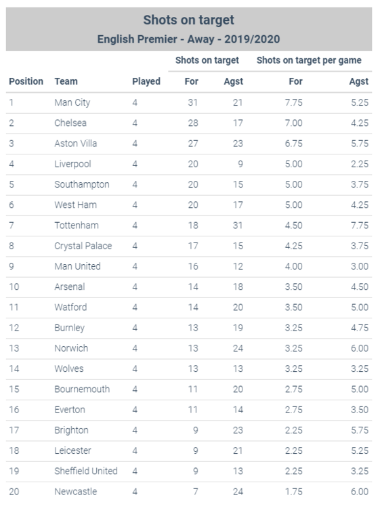Click the Crystal Palace team name

tap(83, 246)
